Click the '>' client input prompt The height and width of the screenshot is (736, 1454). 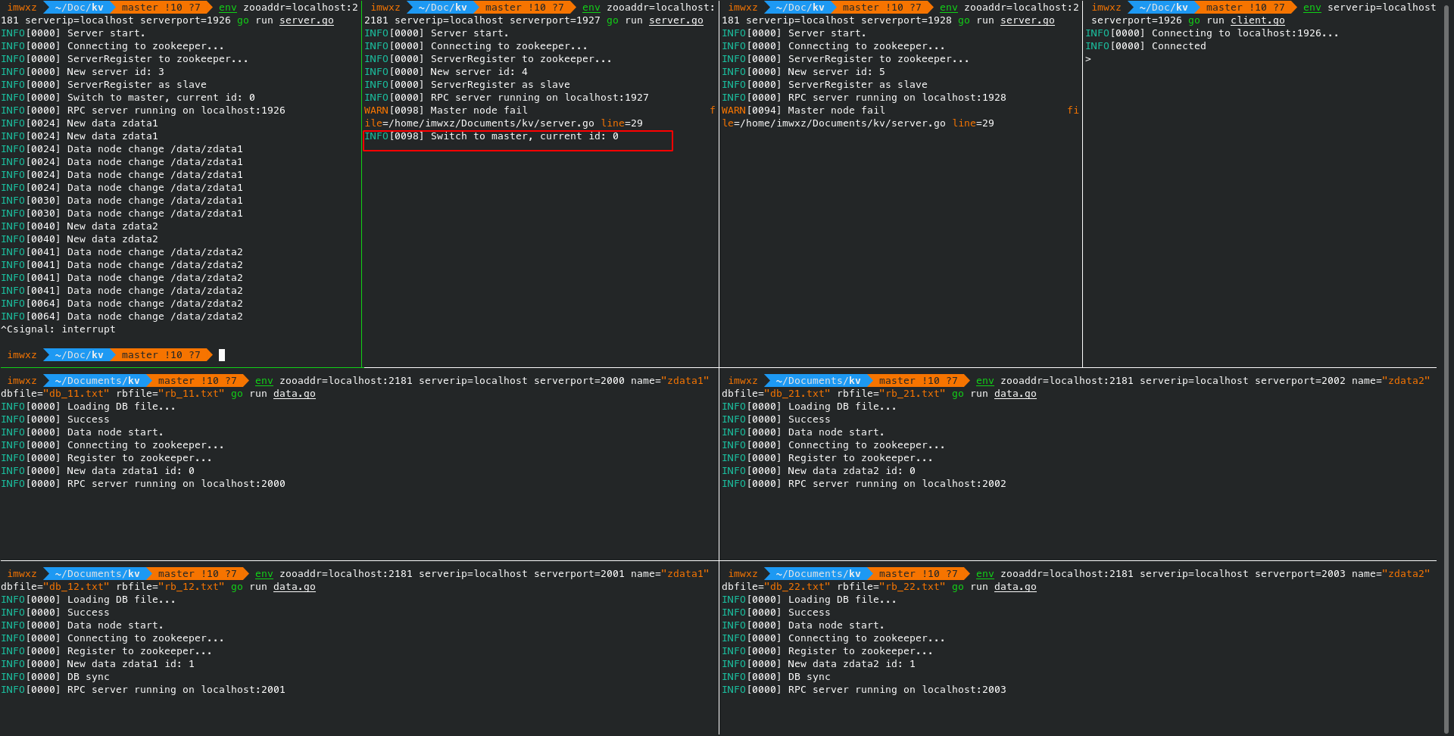point(1088,59)
